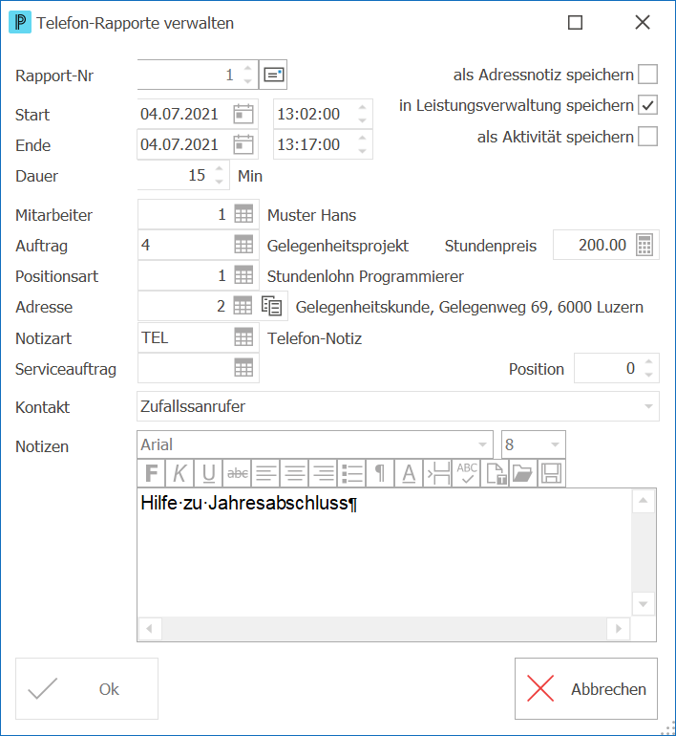The width and height of the screenshot is (676, 736).
Task: Open the Notizart lookup table icon
Action: pyautogui.click(x=243, y=337)
